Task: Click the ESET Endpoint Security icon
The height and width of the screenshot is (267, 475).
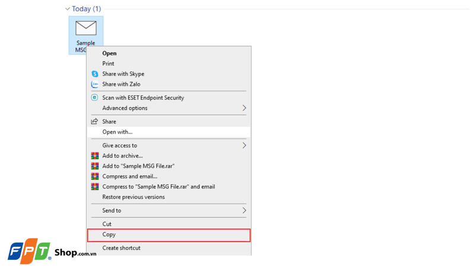Action: tap(94, 97)
